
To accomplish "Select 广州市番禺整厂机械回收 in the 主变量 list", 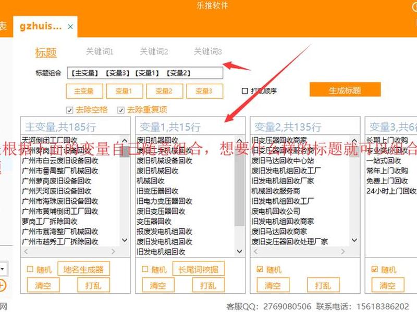I will pyautogui.click(x=60, y=171).
